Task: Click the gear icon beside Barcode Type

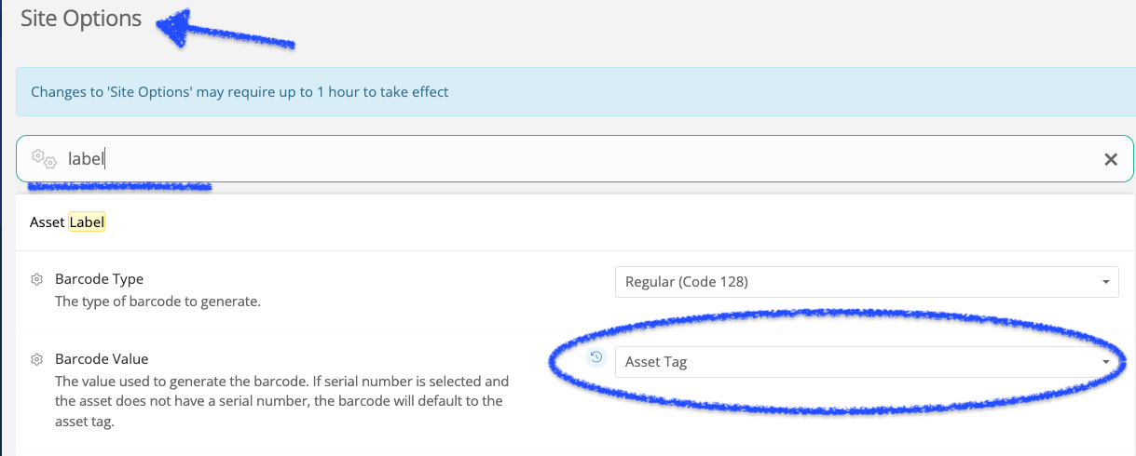Action: tap(37, 279)
